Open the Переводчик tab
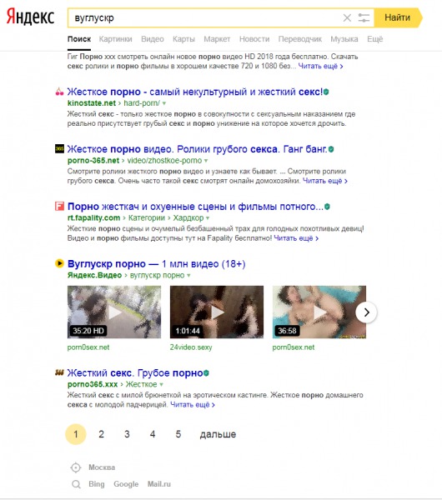This screenshot has width=442, height=500. [x=300, y=39]
